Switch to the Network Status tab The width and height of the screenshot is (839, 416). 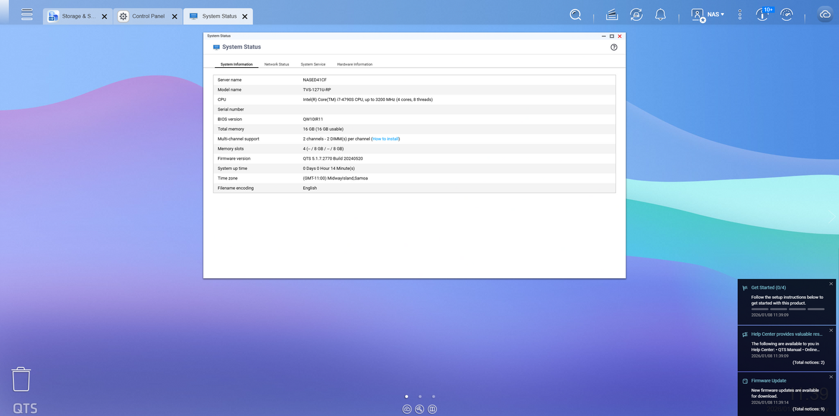click(x=276, y=64)
